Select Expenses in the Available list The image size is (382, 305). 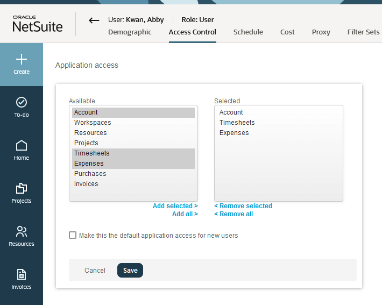[x=133, y=164]
